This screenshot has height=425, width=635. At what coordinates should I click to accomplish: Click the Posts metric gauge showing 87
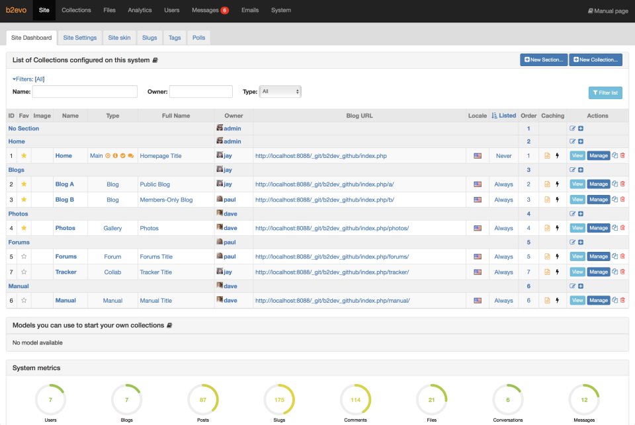click(x=203, y=399)
